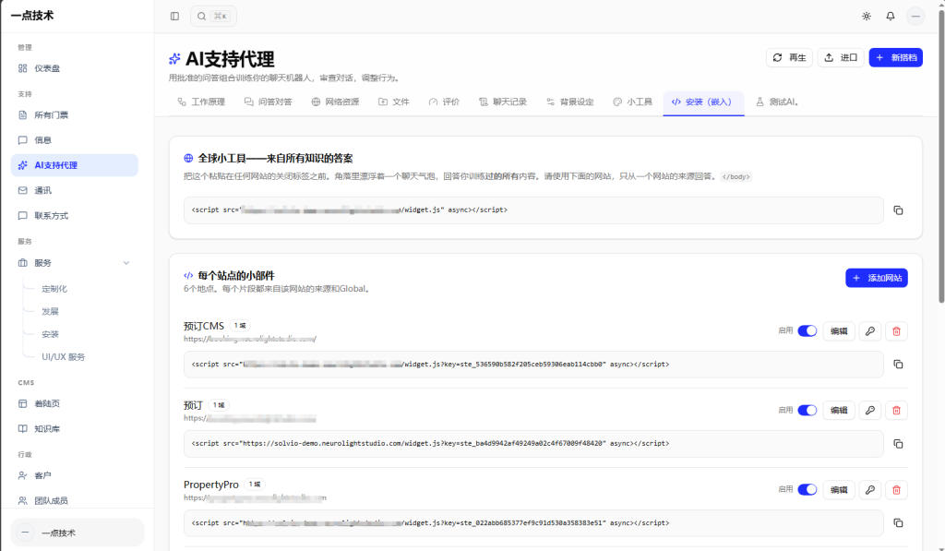Click the 预订CMS site URL
This screenshot has width=945, height=551.
250,339
